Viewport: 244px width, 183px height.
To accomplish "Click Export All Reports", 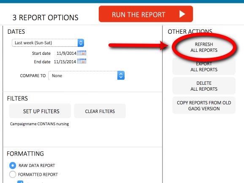I will pos(204,67).
